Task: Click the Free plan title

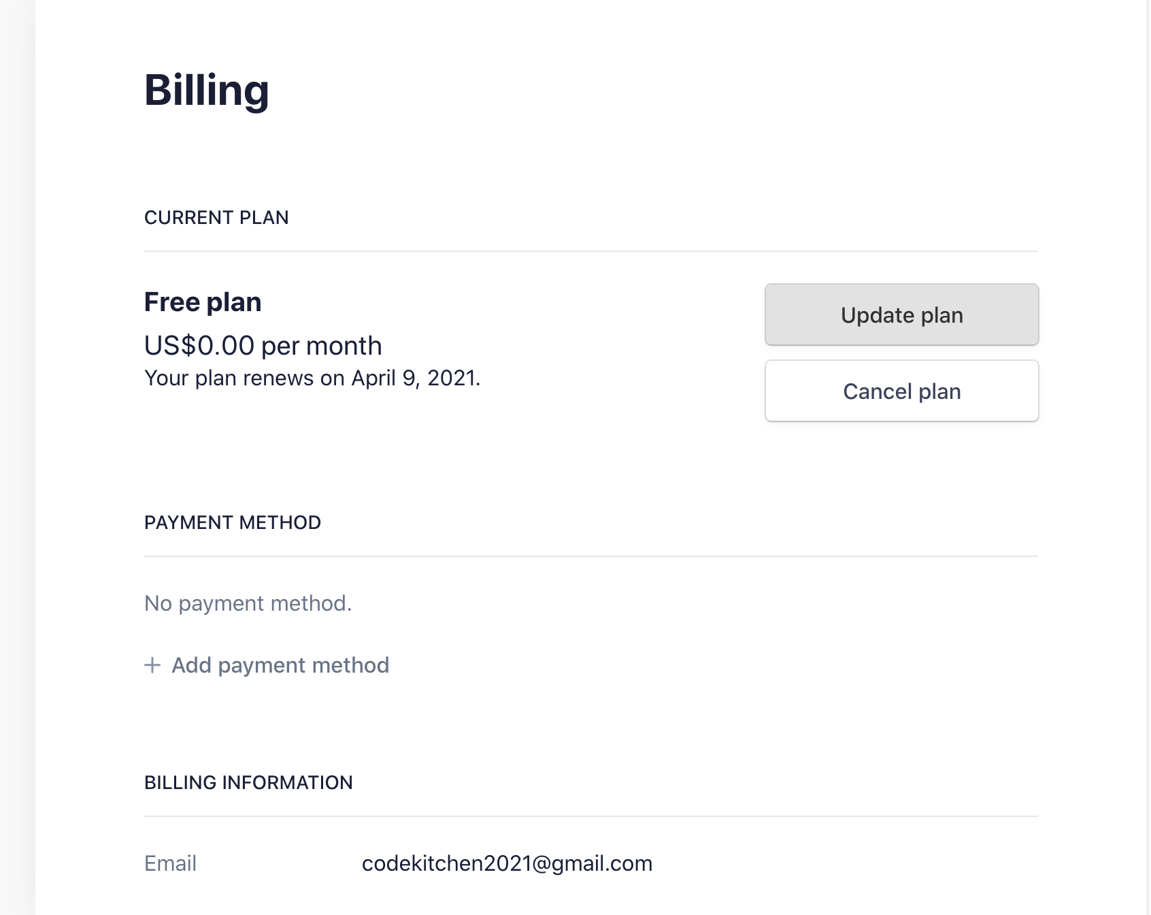Action: (203, 302)
